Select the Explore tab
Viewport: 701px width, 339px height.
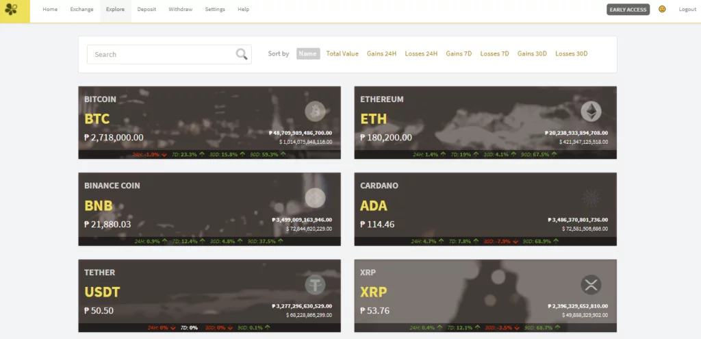coord(115,10)
